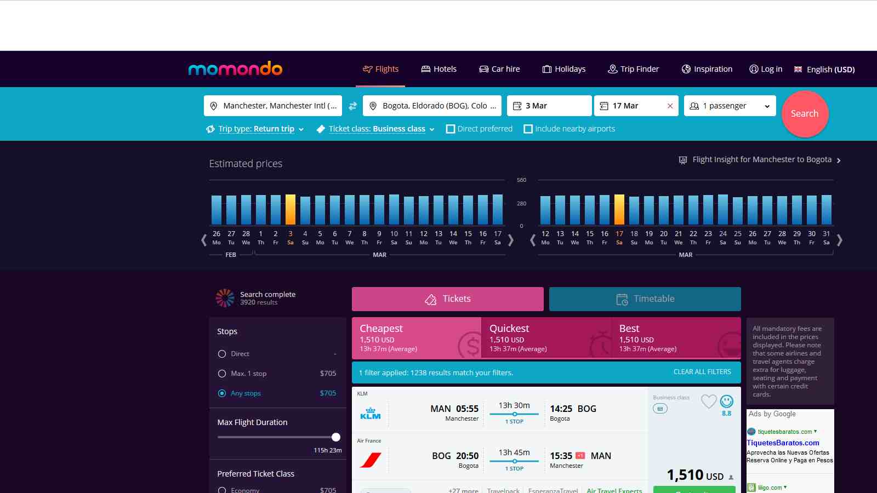Viewport: 877px width, 493px height.
Task: Click the calendar icon beside 3 Mar
Action: pyautogui.click(x=517, y=106)
